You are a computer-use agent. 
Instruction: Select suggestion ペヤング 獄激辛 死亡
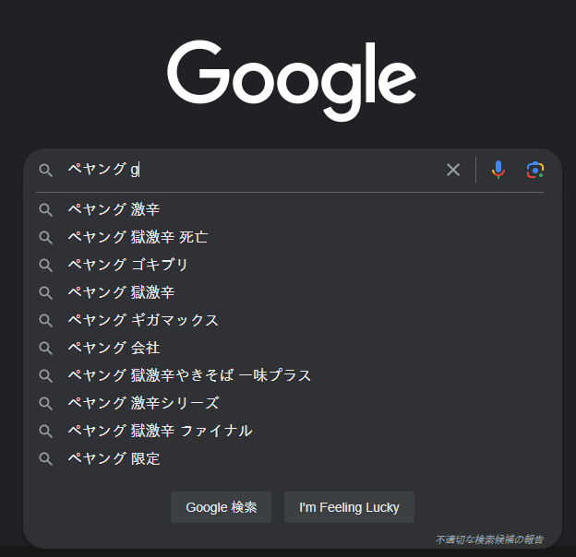coord(138,237)
